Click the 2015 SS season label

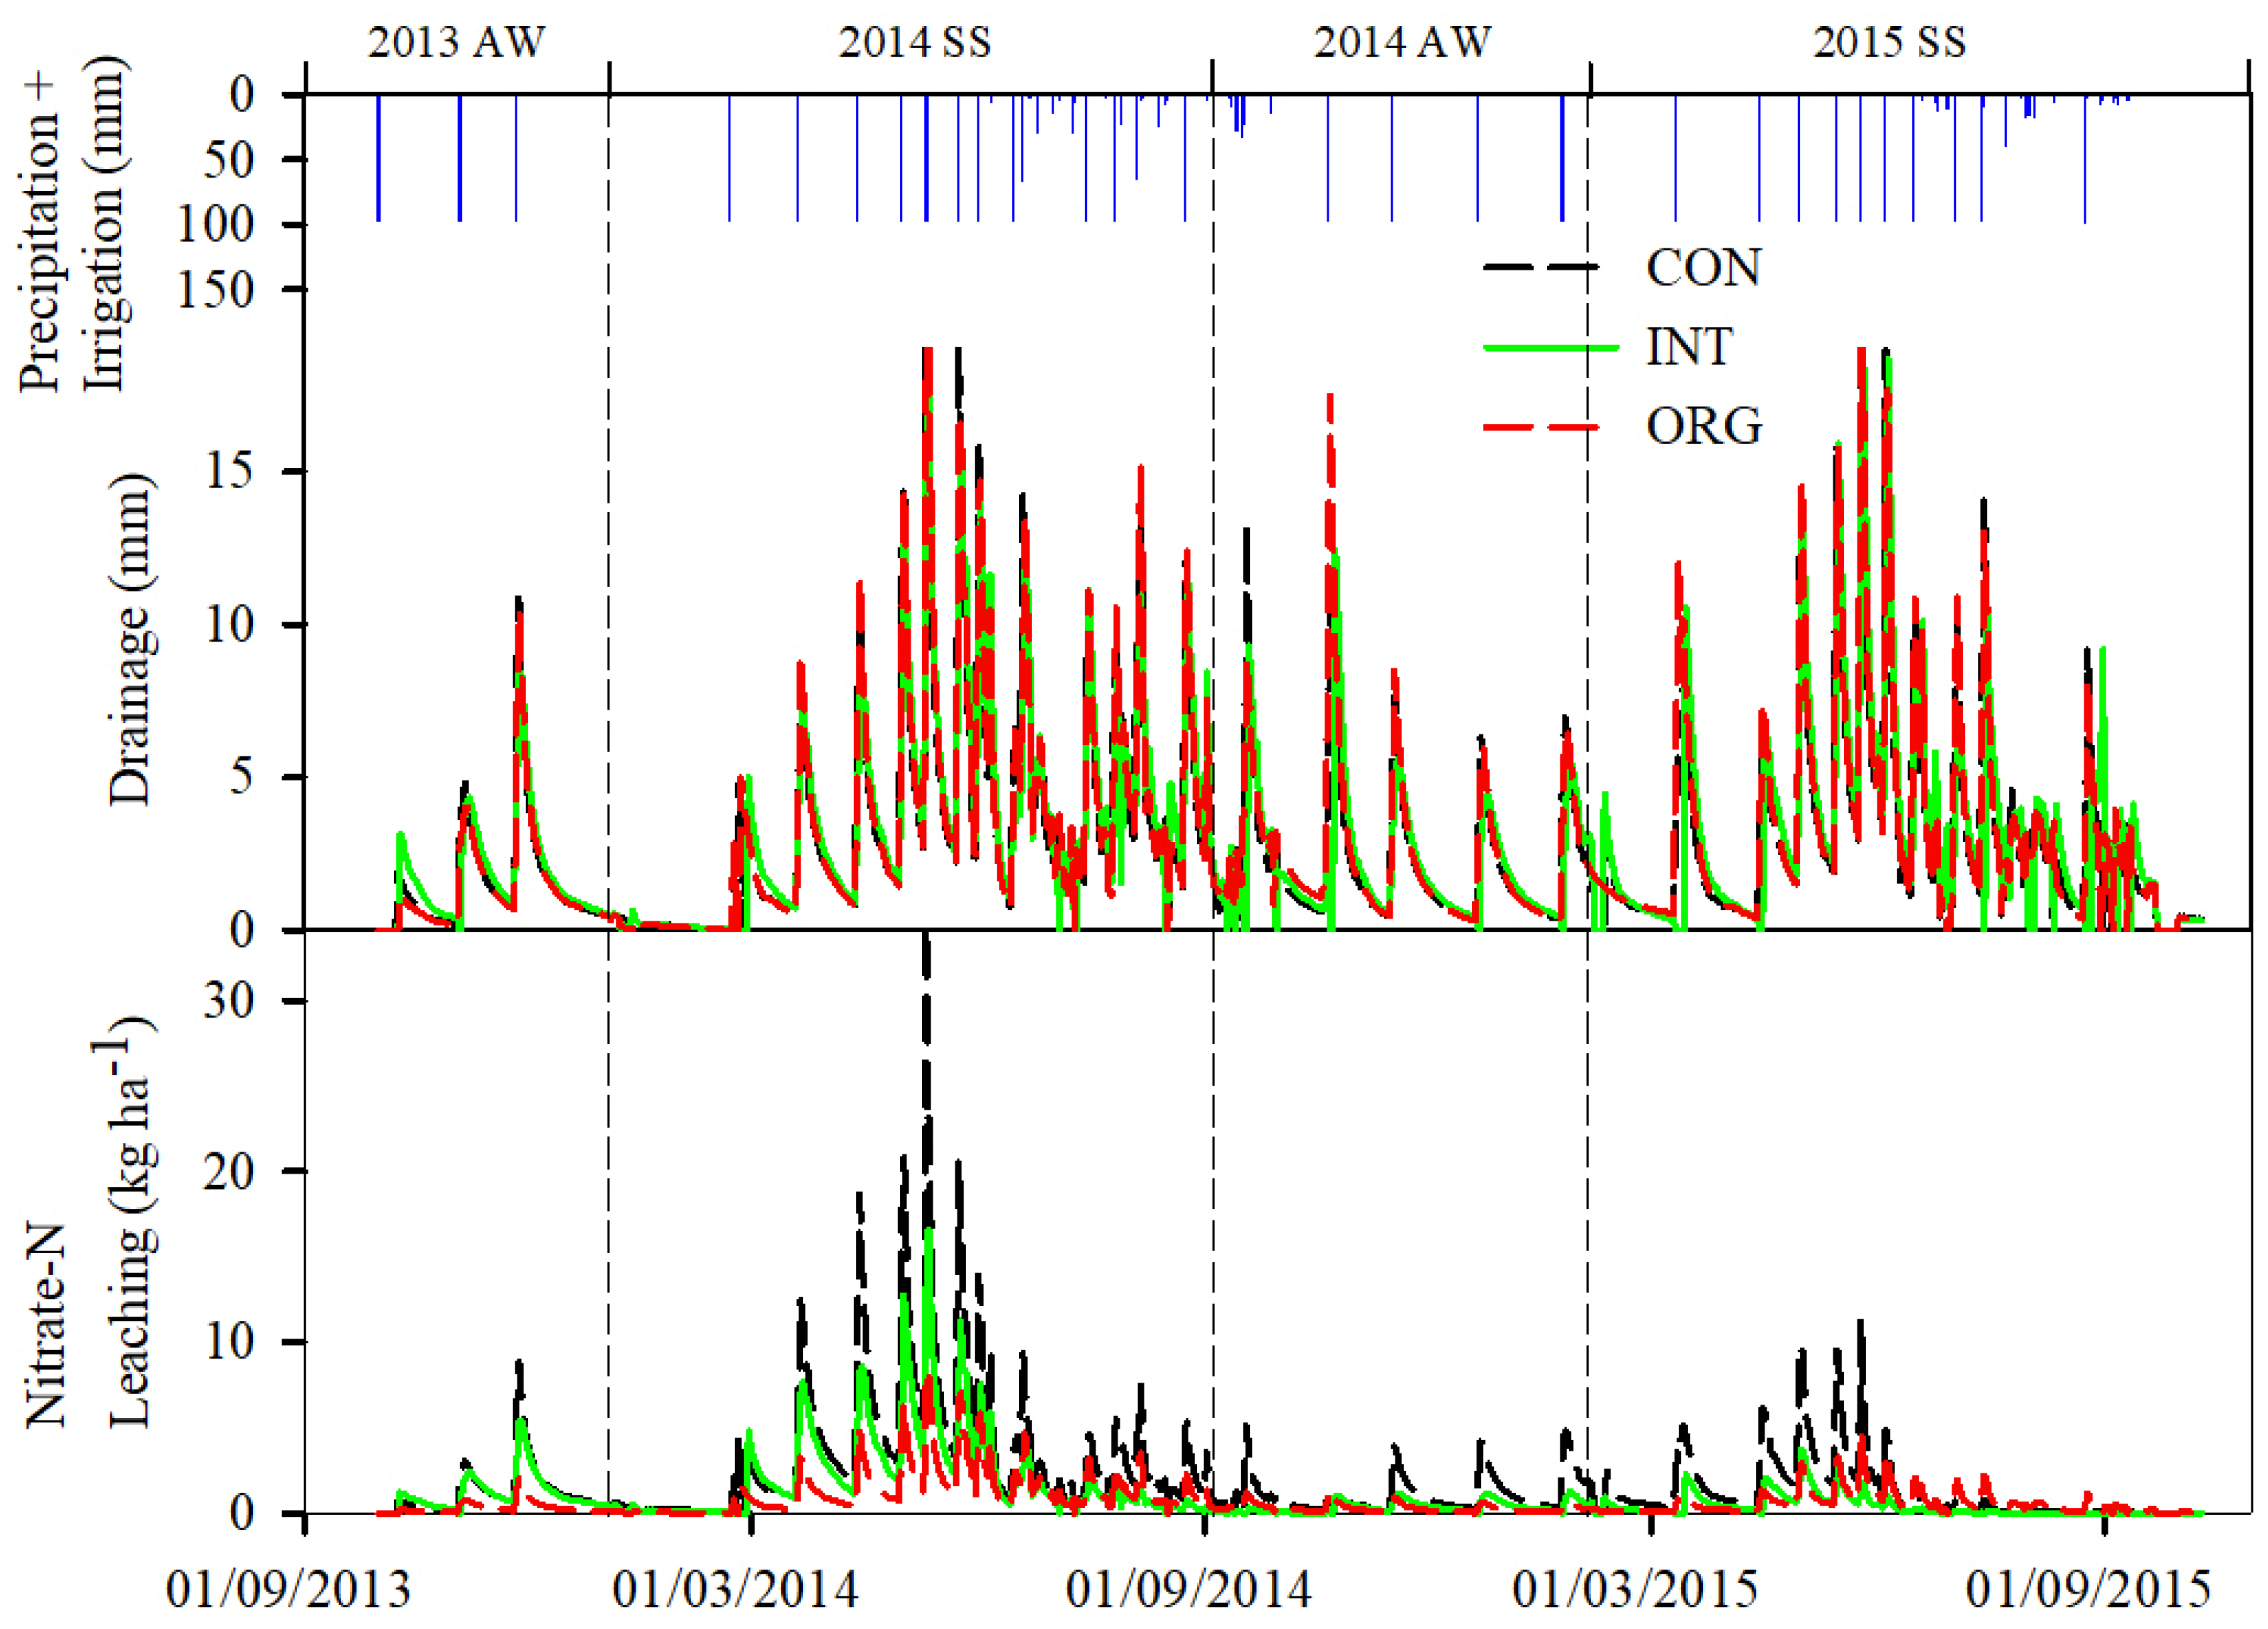pyautogui.click(x=1889, y=42)
